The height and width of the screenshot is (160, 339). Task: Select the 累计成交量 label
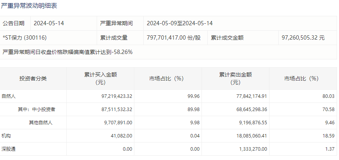click(114, 38)
